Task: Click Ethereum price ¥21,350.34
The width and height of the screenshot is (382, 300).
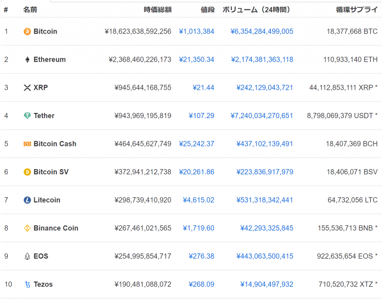Action: tap(197, 60)
